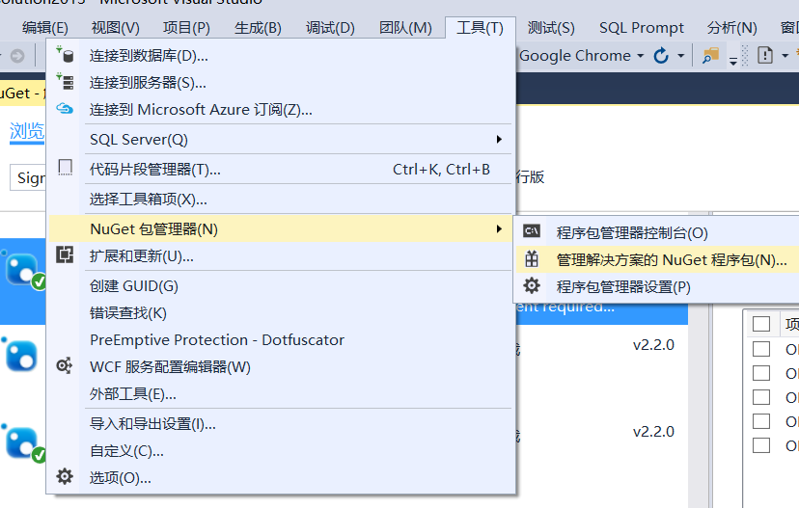Click the NuGet document tab
The height and width of the screenshot is (508, 799).
pyautogui.click(x=22, y=94)
